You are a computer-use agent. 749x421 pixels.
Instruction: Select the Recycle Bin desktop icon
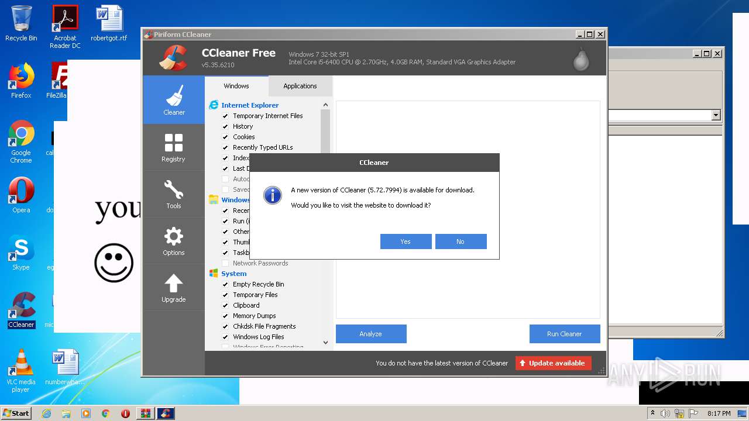[x=21, y=23]
